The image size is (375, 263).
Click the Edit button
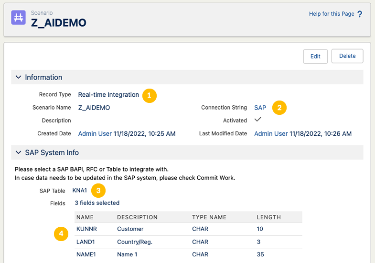[x=315, y=56]
